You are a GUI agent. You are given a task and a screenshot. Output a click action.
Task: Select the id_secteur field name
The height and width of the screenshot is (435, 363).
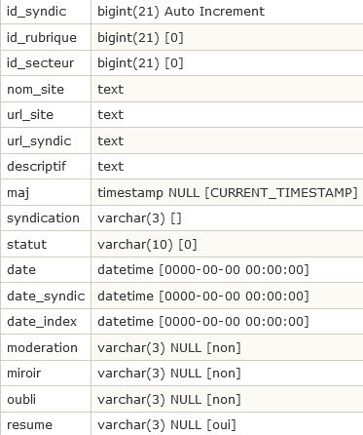coord(40,63)
